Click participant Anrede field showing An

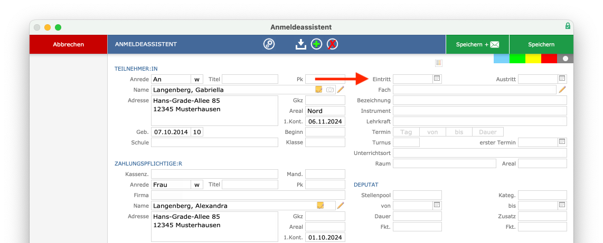pyautogui.click(x=171, y=80)
